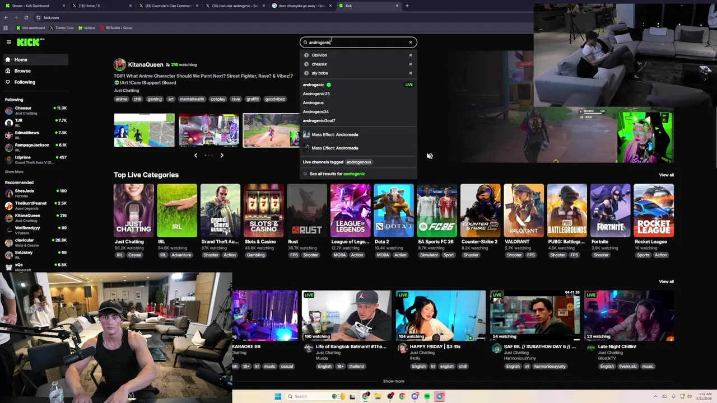Open the IRL category card

(x=177, y=210)
